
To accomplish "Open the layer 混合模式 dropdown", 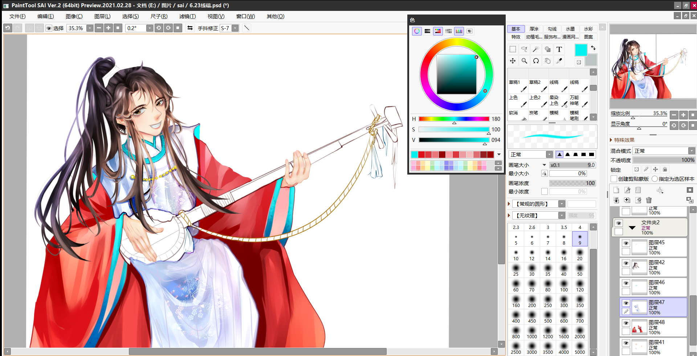I will (692, 151).
